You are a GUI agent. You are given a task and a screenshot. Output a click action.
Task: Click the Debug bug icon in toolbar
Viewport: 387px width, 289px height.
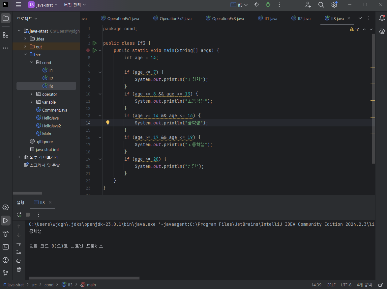point(268,5)
